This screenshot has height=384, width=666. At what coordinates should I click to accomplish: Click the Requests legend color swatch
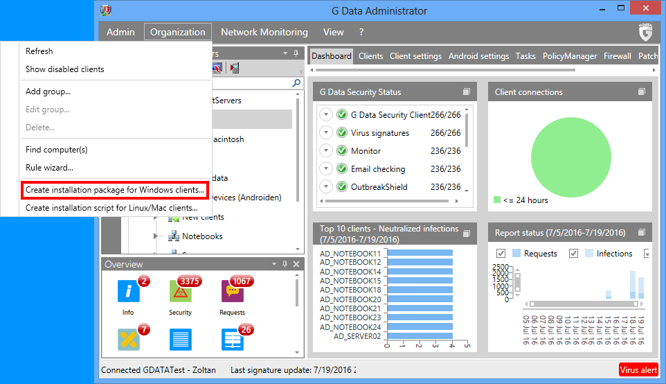point(516,254)
